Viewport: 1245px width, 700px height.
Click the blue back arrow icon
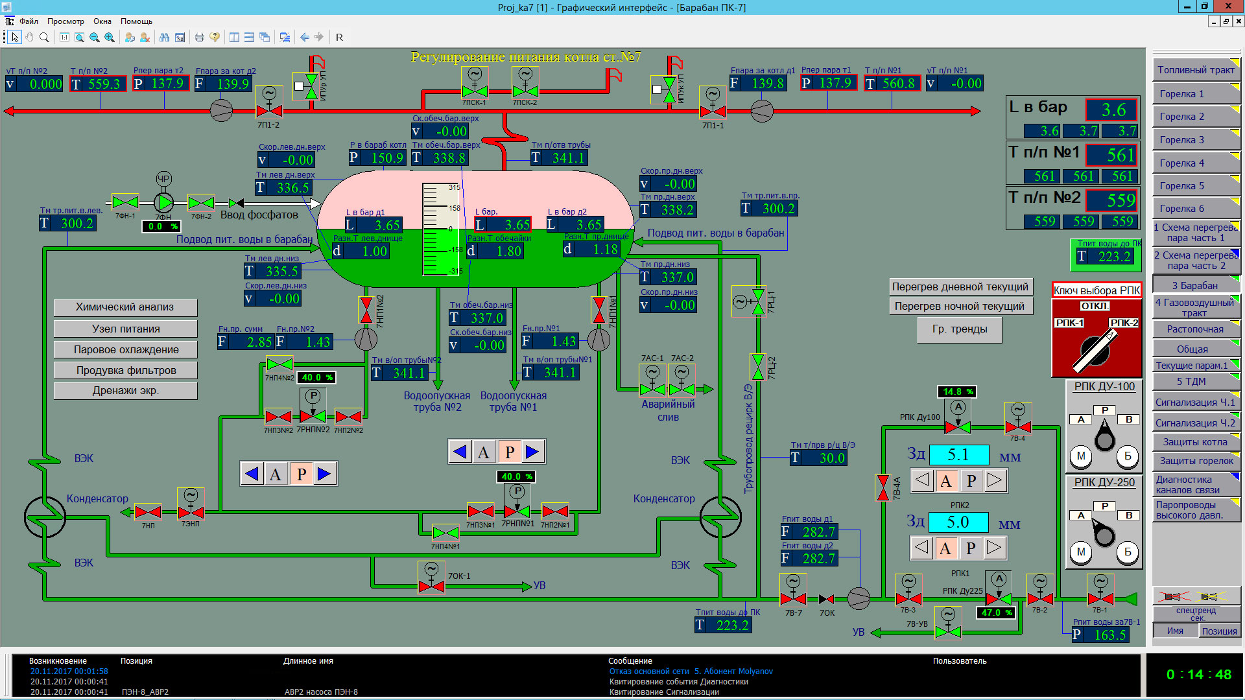coord(304,38)
